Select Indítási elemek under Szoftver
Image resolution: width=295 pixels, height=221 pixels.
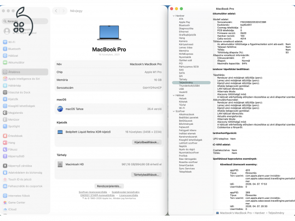188,134
